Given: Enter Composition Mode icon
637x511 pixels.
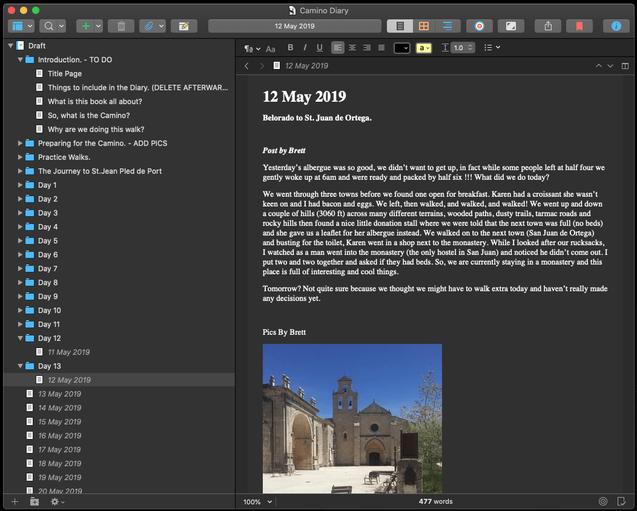Looking at the screenshot, I should tap(511, 26).
